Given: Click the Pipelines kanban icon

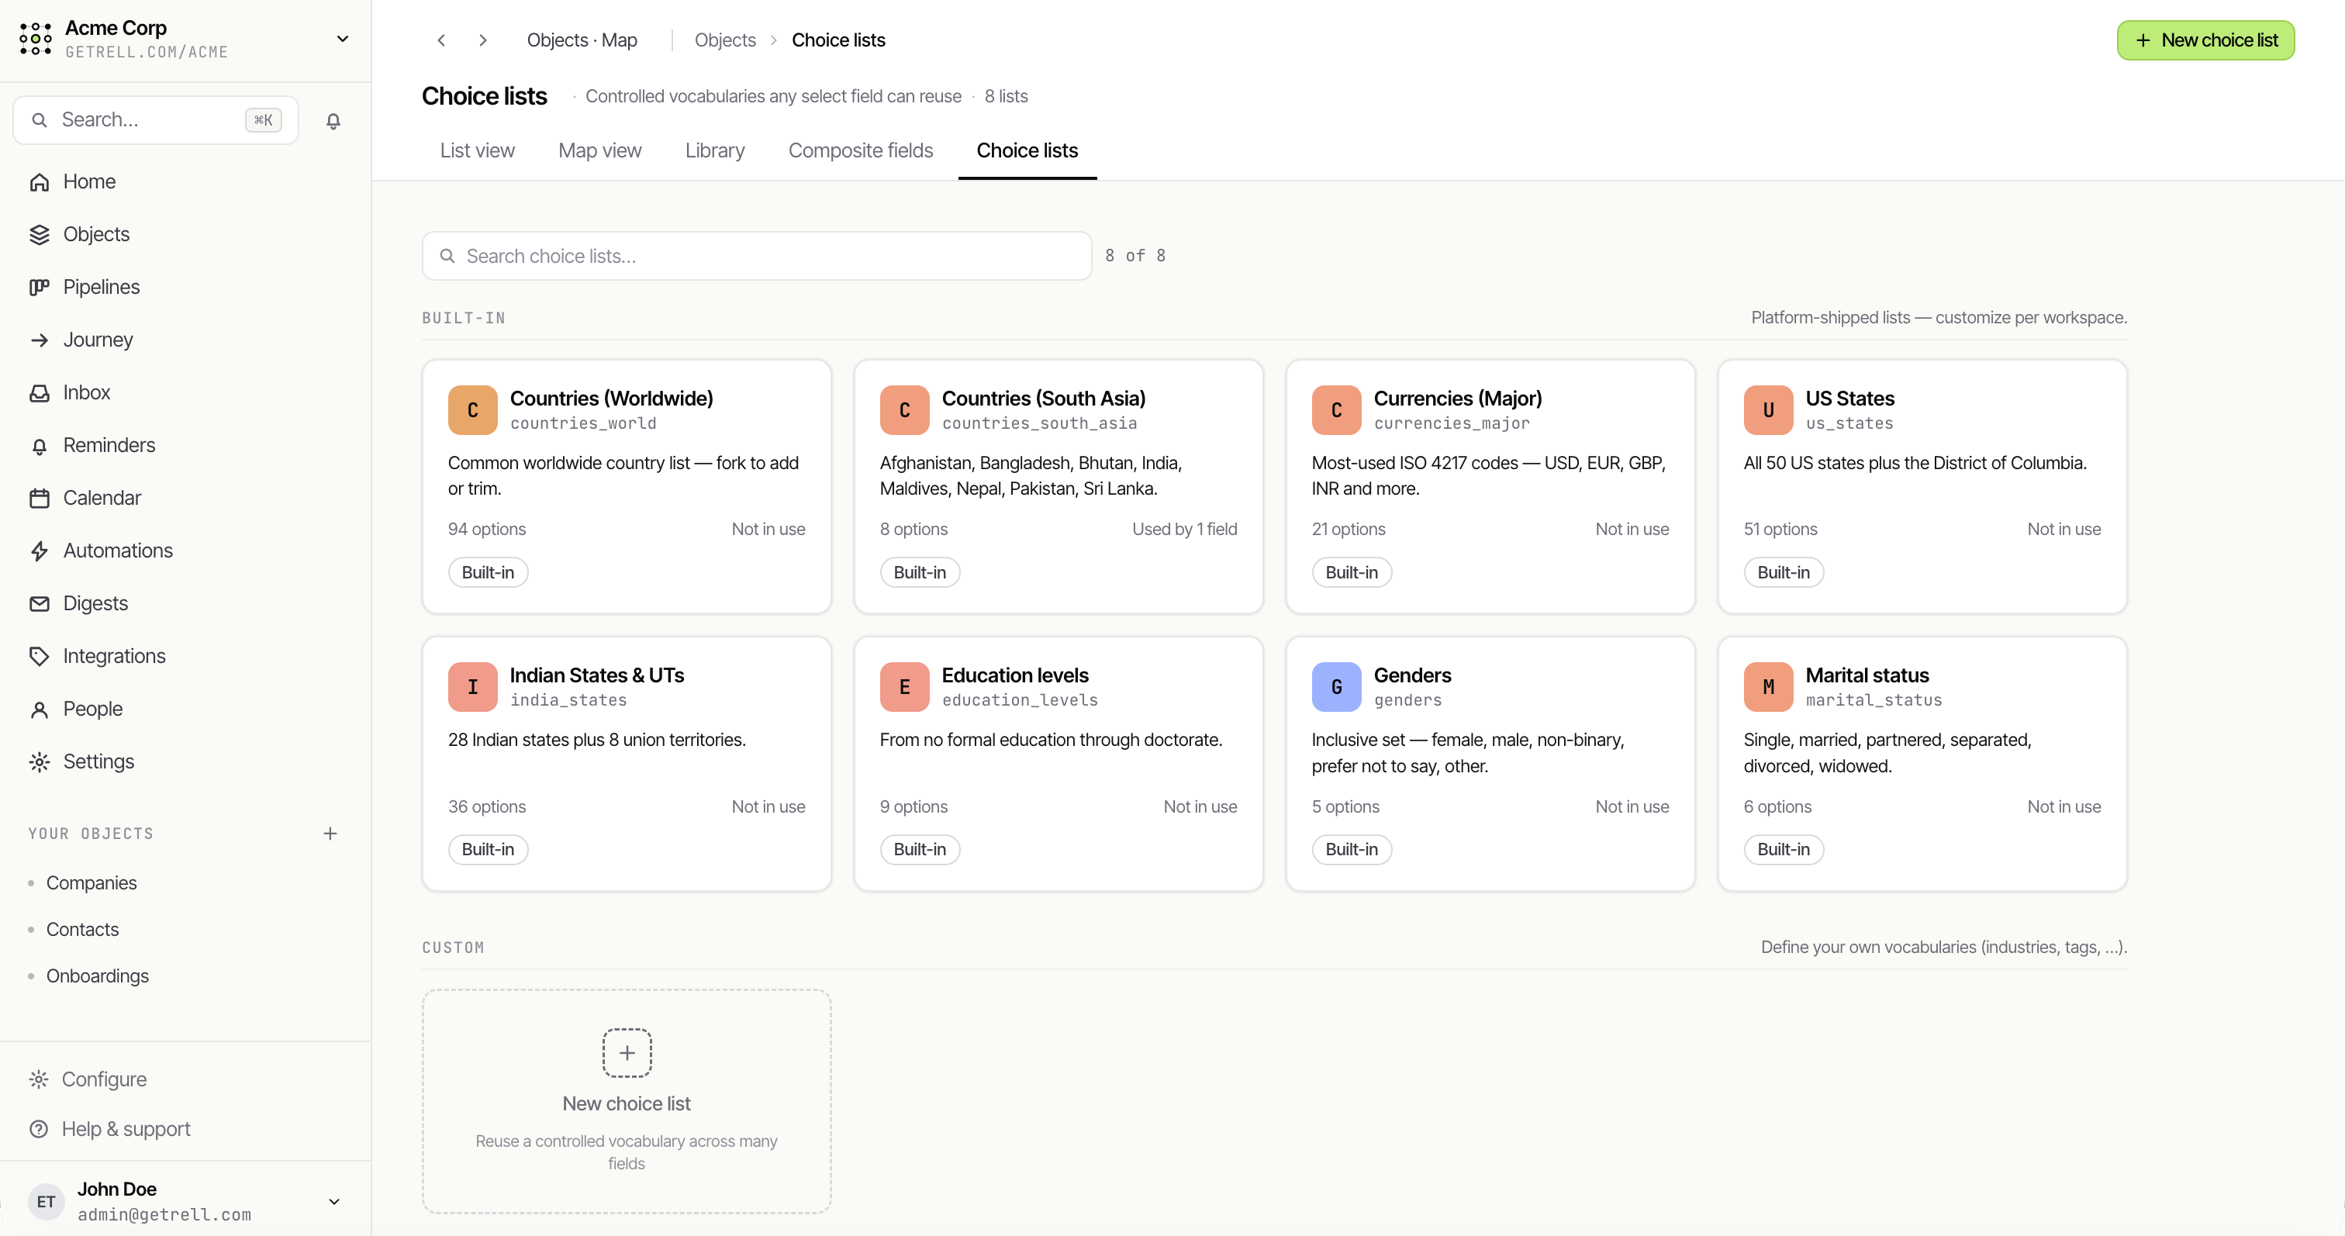Looking at the screenshot, I should pyautogui.click(x=39, y=288).
